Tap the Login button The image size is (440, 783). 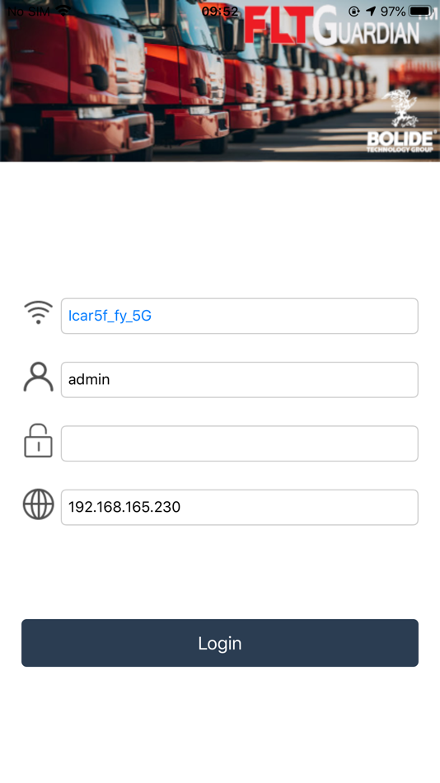[220, 643]
